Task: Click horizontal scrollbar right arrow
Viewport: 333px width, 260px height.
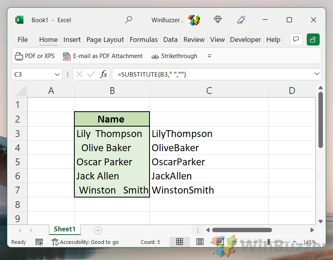Action: (x=312, y=230)
